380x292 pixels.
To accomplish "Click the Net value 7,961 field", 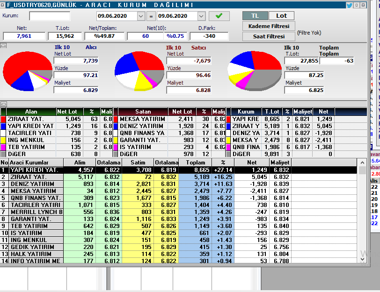I will 24,36.
